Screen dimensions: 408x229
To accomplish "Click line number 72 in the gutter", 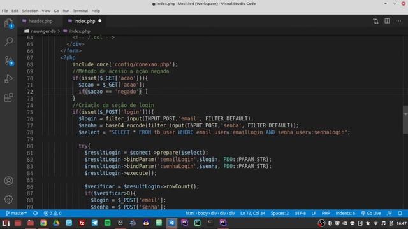I will [30, 92].
